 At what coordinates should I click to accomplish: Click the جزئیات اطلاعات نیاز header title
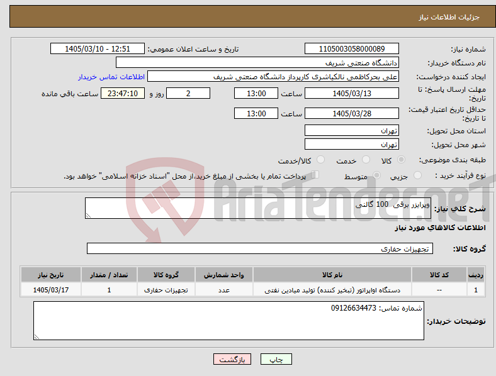point(449,17)
